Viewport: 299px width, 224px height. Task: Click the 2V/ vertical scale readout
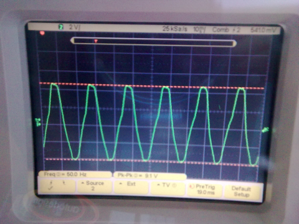click(75, 27)
